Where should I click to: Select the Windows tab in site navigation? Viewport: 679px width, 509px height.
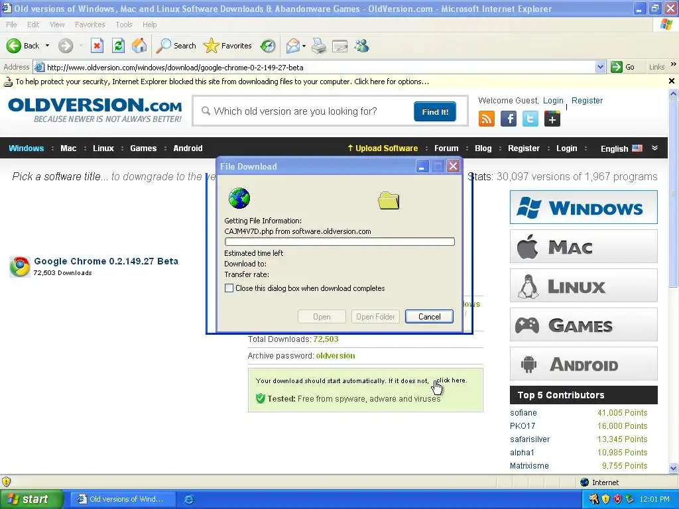[27, 148]
